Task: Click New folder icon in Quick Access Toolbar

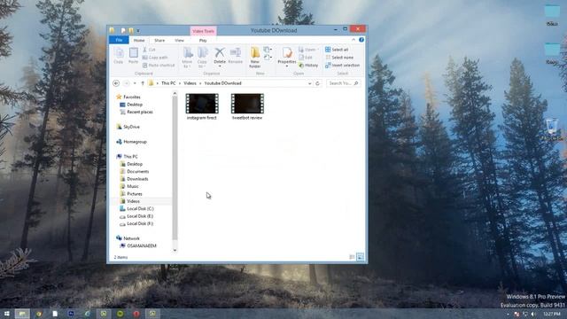Action: tap(131, 31)
